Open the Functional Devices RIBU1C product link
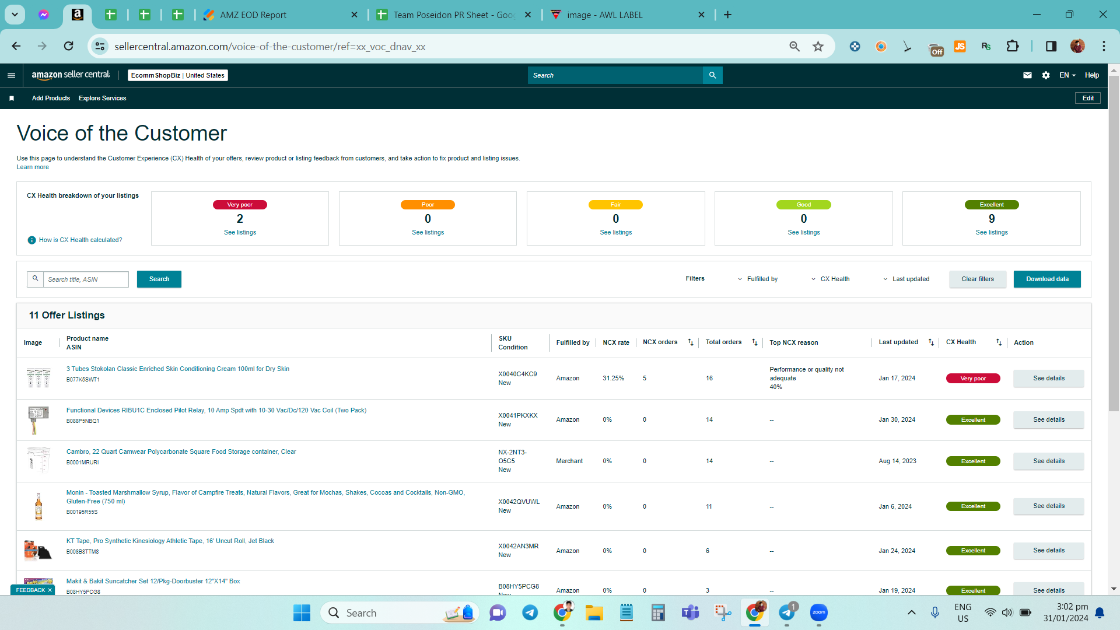The width and height of the screenshot is (1120, 630). pyautogui.click(x=216, y=411)
